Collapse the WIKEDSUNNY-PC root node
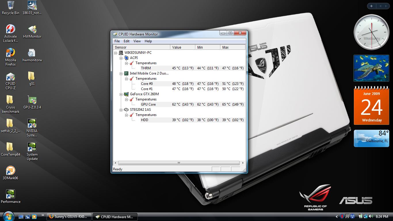The width and height of the screenshot is (393, 221). 116,53
